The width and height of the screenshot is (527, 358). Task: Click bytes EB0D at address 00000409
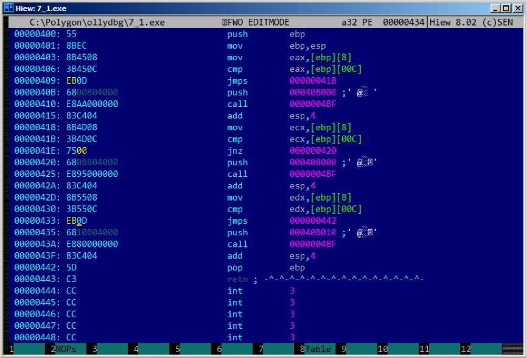[77, 81]
